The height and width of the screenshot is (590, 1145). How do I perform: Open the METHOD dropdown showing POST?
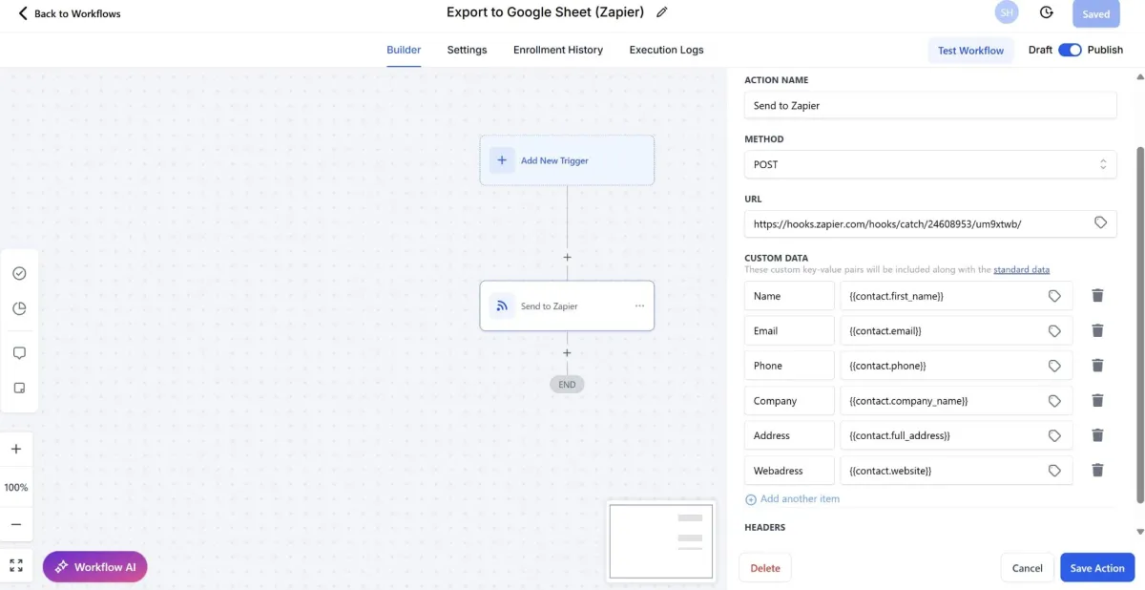[x=929, y=164]
